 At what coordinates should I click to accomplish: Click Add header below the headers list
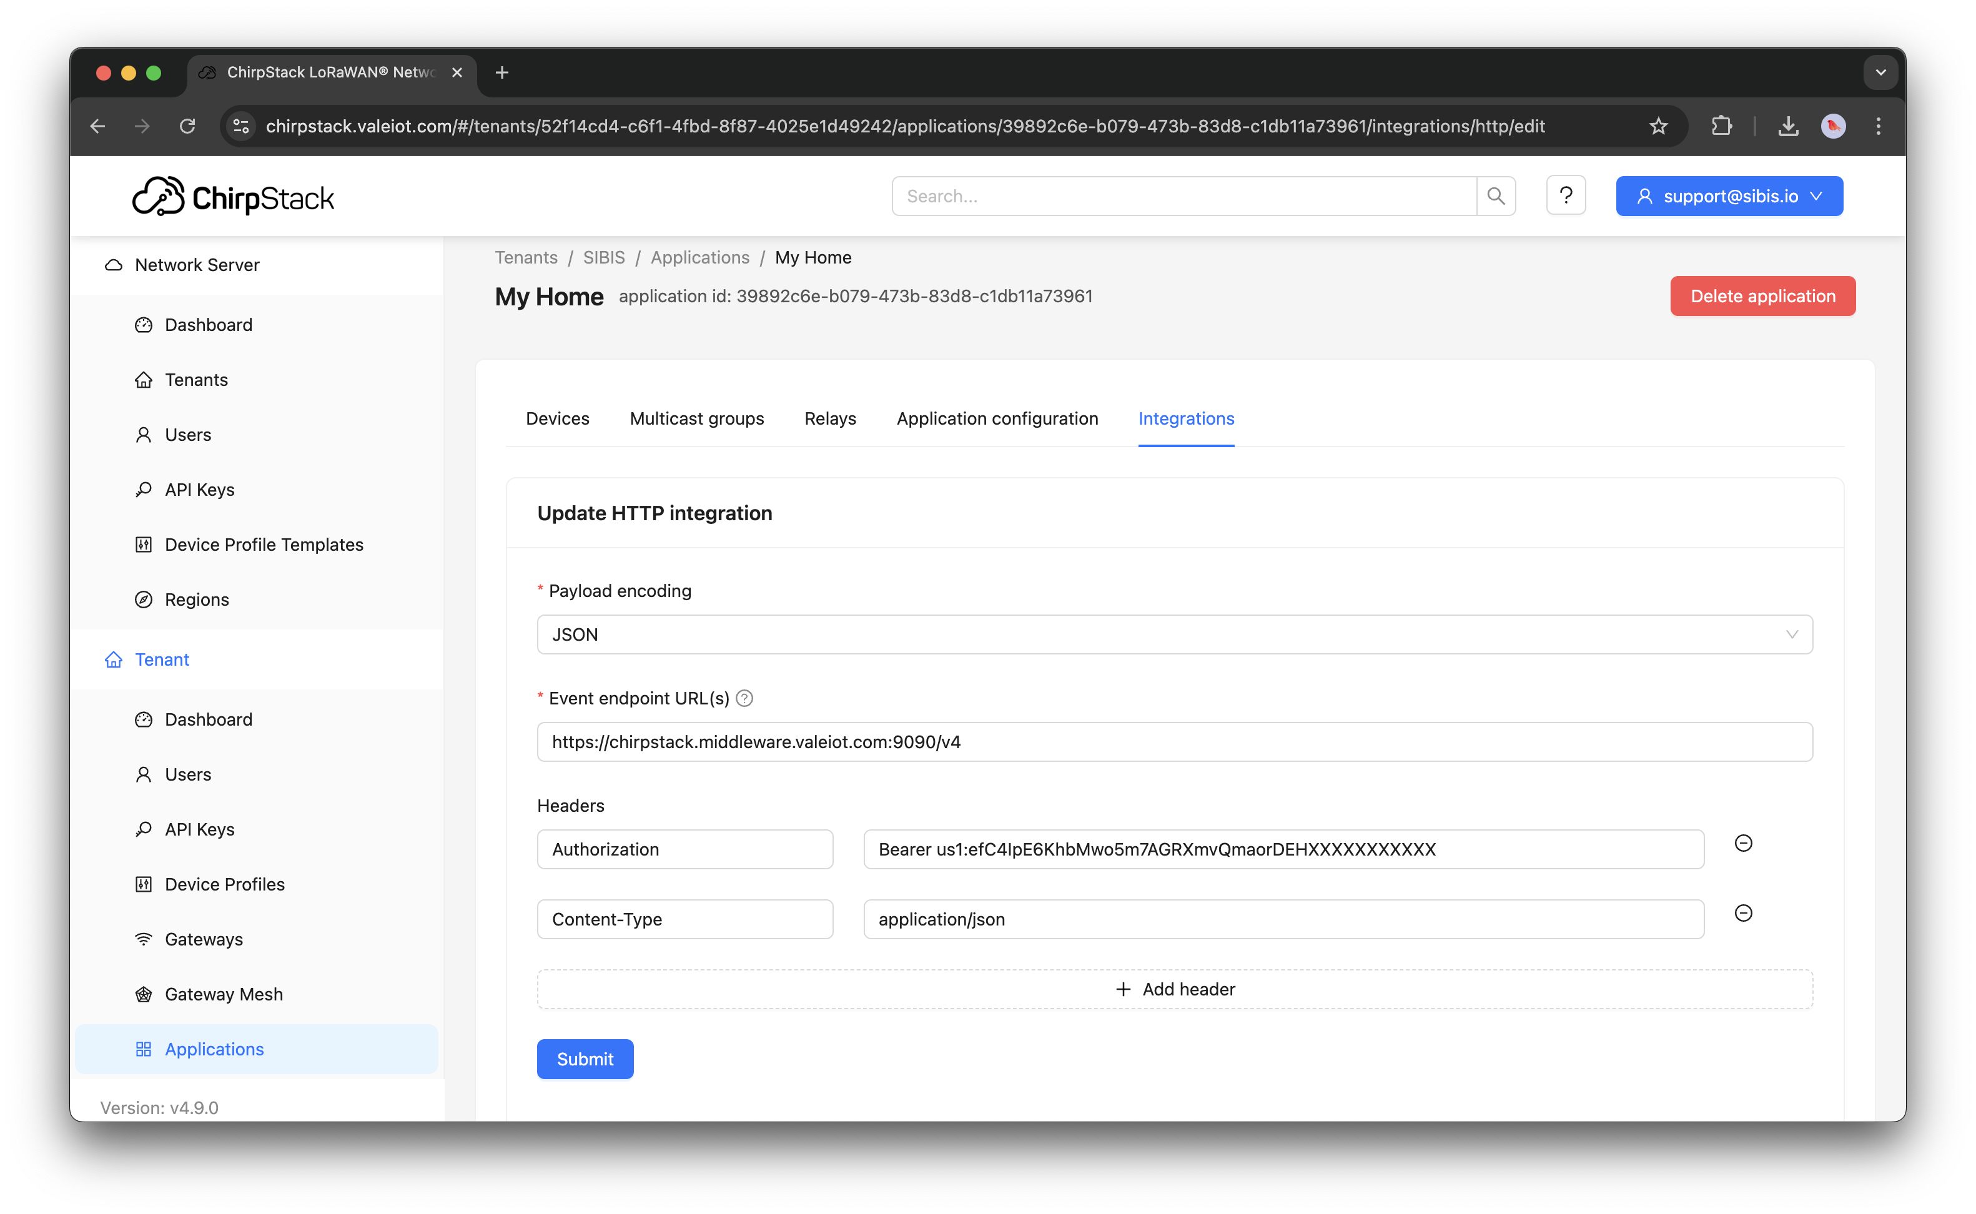point(1175,989)
